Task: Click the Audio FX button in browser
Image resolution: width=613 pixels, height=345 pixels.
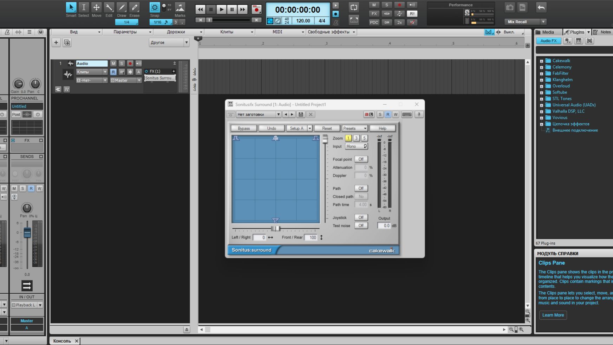Action: click(548, 41)
